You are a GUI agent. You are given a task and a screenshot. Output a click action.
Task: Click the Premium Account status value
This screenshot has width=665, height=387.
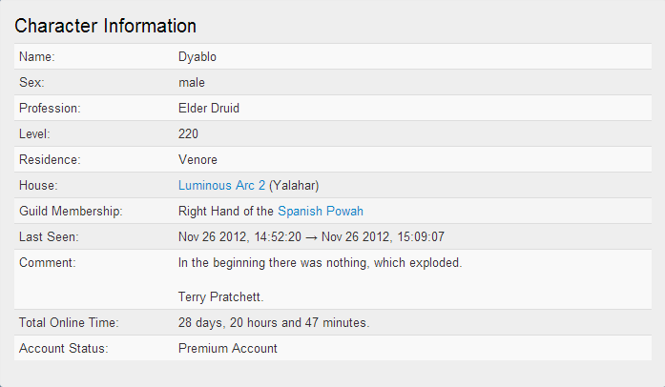227,349
